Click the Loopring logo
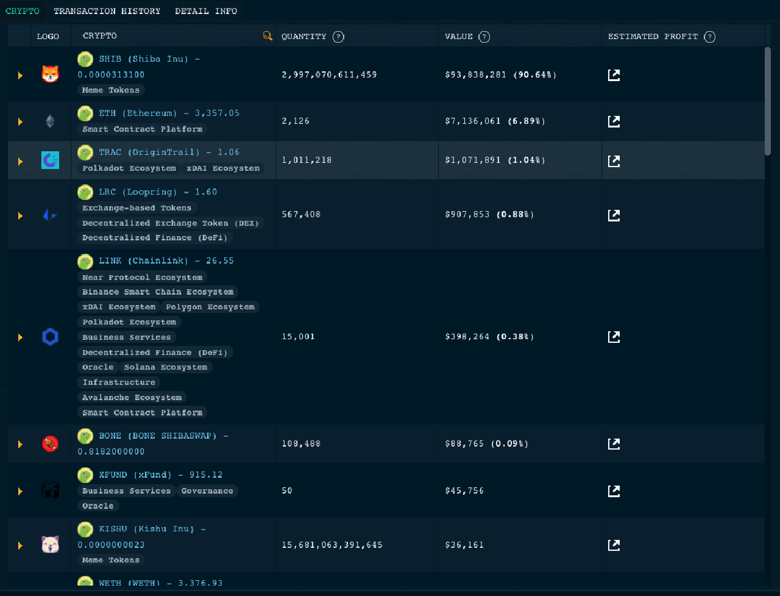 50,215
